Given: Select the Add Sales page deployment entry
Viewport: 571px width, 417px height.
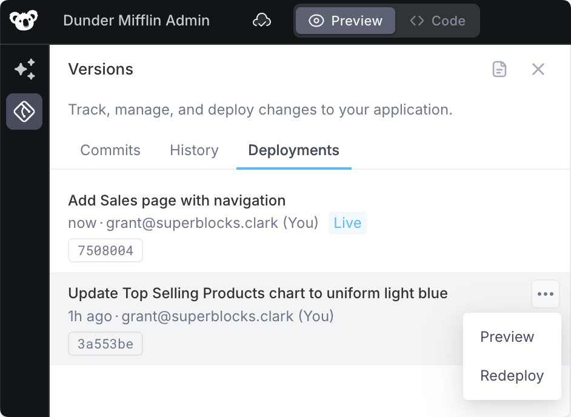Looking at the screenshot, I should (x=176, y=200).
